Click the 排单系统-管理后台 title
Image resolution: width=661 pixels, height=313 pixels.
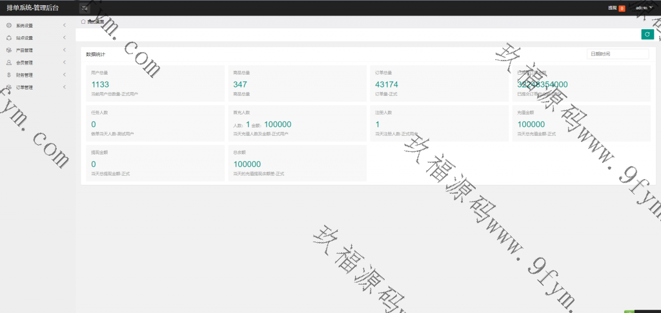tap(33, 8)
